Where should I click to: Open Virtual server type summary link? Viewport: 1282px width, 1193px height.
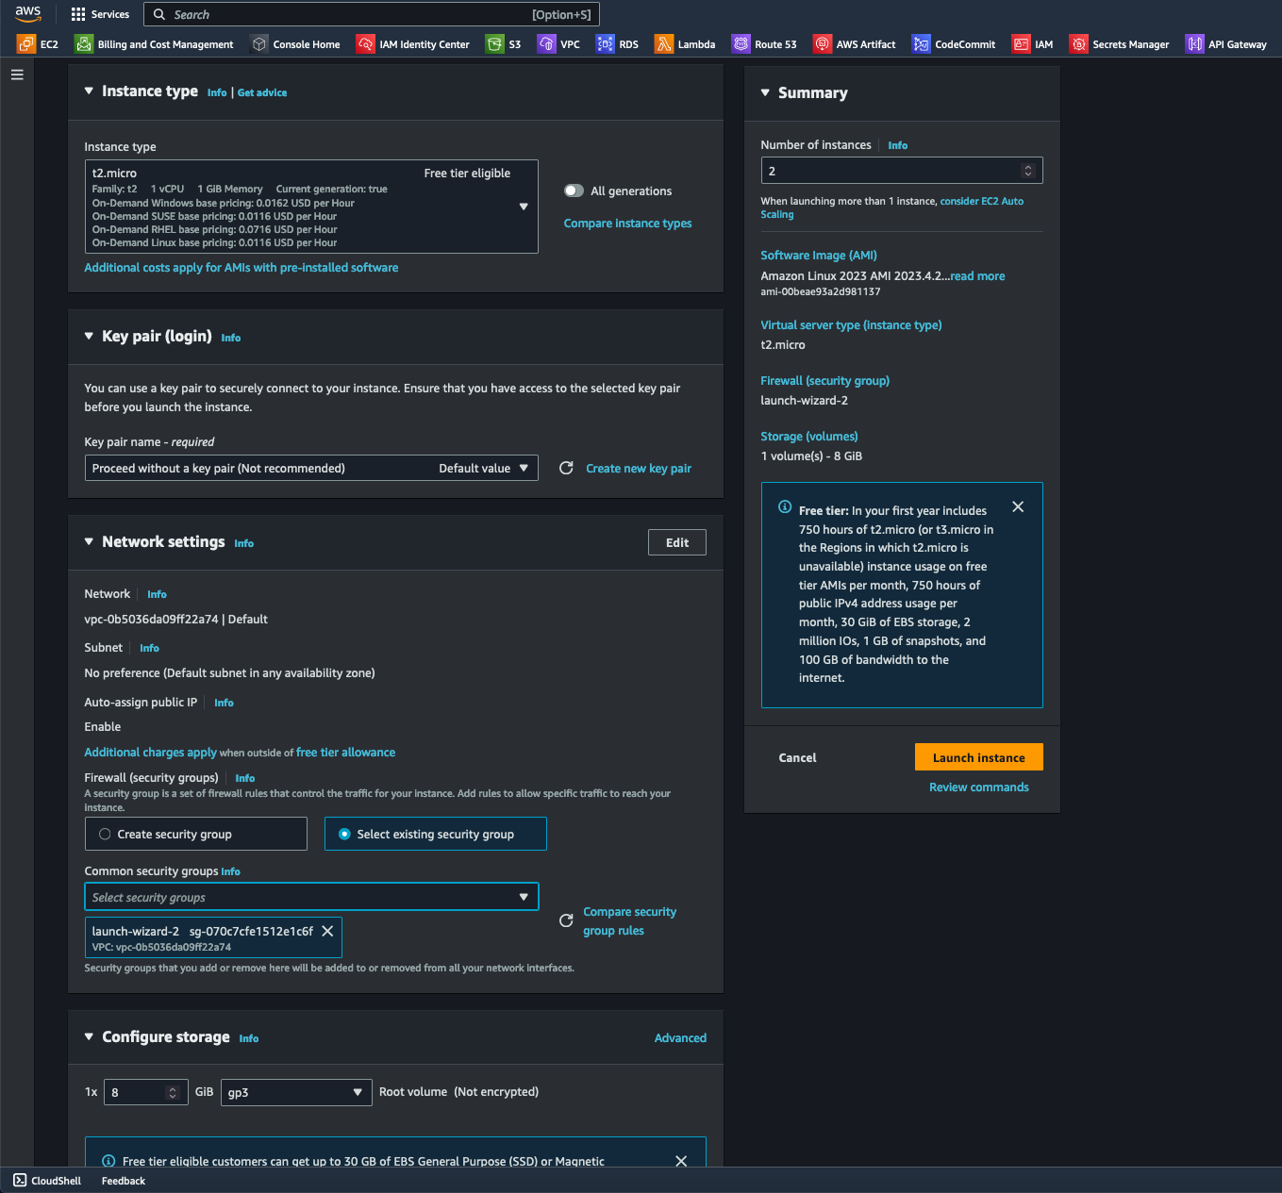(x=851, y=325)
